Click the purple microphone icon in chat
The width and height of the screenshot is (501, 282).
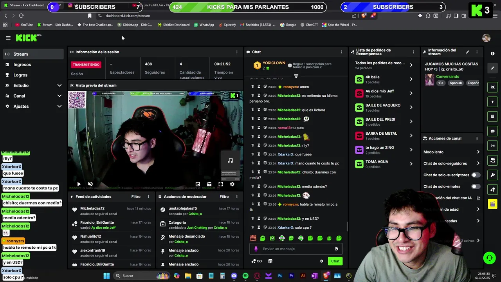[256, 249]
